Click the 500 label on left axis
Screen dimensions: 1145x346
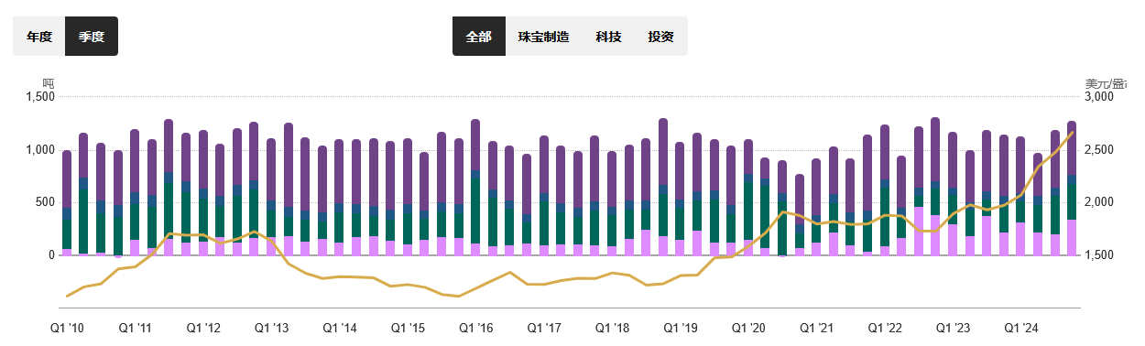coord(46,202)
